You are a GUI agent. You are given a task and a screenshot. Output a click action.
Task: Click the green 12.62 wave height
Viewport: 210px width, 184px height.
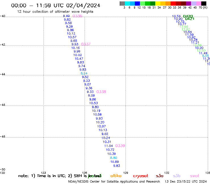pos(186,29)
